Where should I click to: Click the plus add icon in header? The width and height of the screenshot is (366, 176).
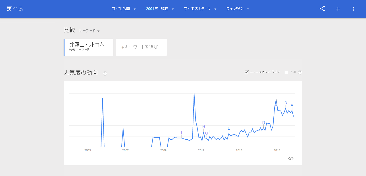point(338,9)
